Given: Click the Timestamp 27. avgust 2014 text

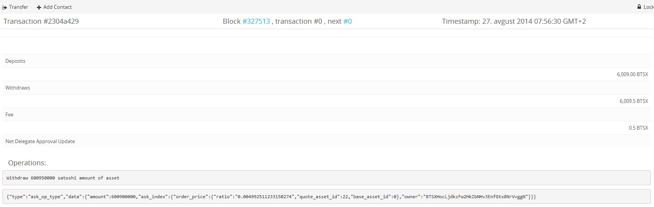Looking at the screenshot, I should tap(513, 21).
